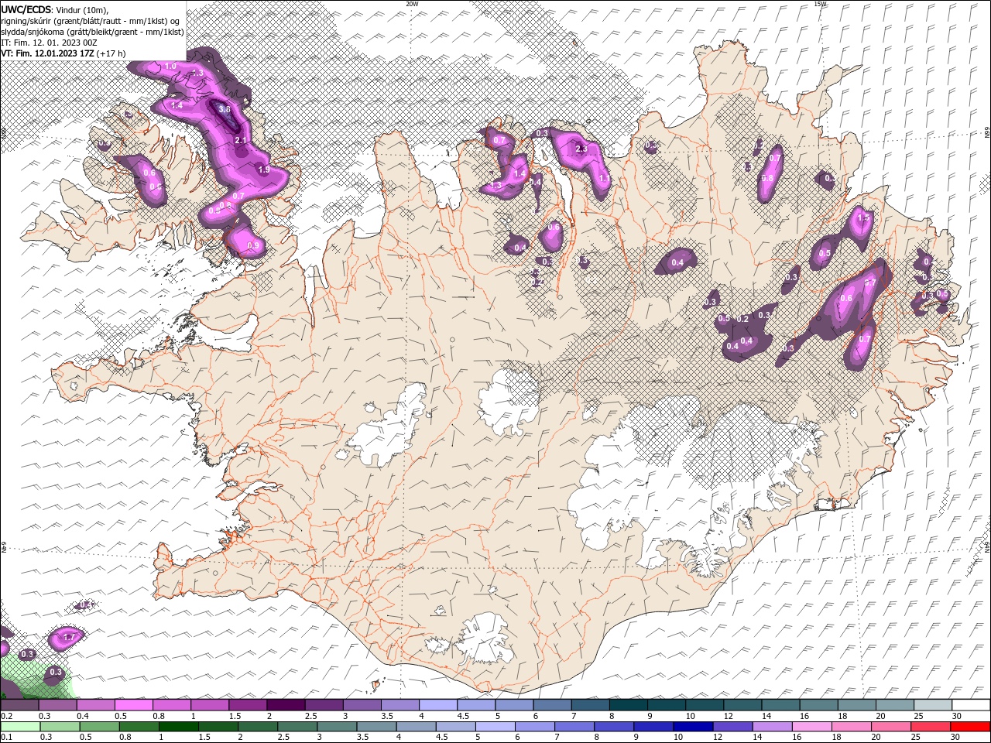Click the 20W longitude label
This screenshot has width=991, height=743.
(412, 4)
